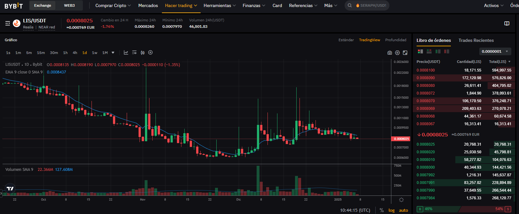Open the Activos dropdown
This screenshot has width=519, height=214.
pos(494,5)
